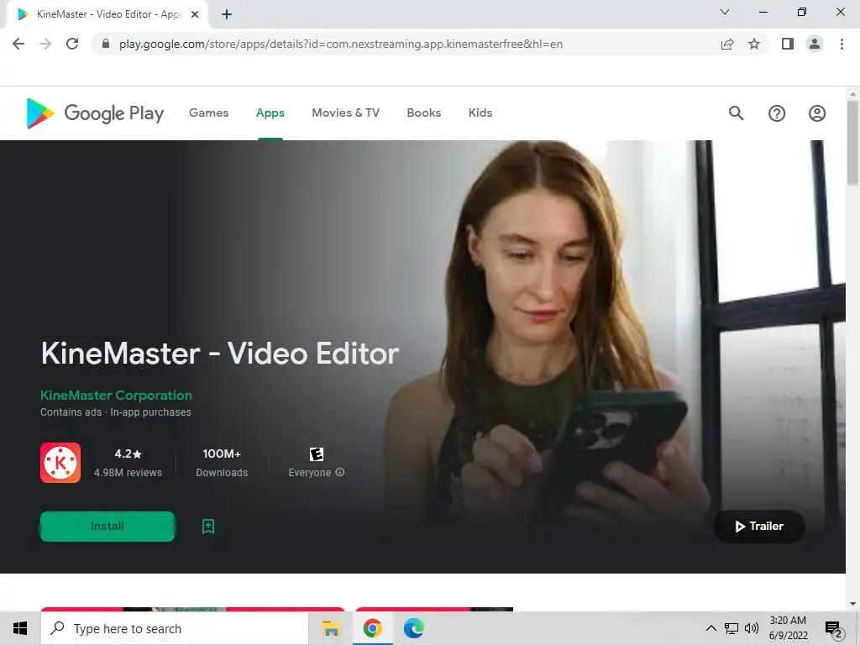This screenshot has width=860, height=645.
Task: Click the page vertical scrollbar thumb
Action: (x=852, y=143)
